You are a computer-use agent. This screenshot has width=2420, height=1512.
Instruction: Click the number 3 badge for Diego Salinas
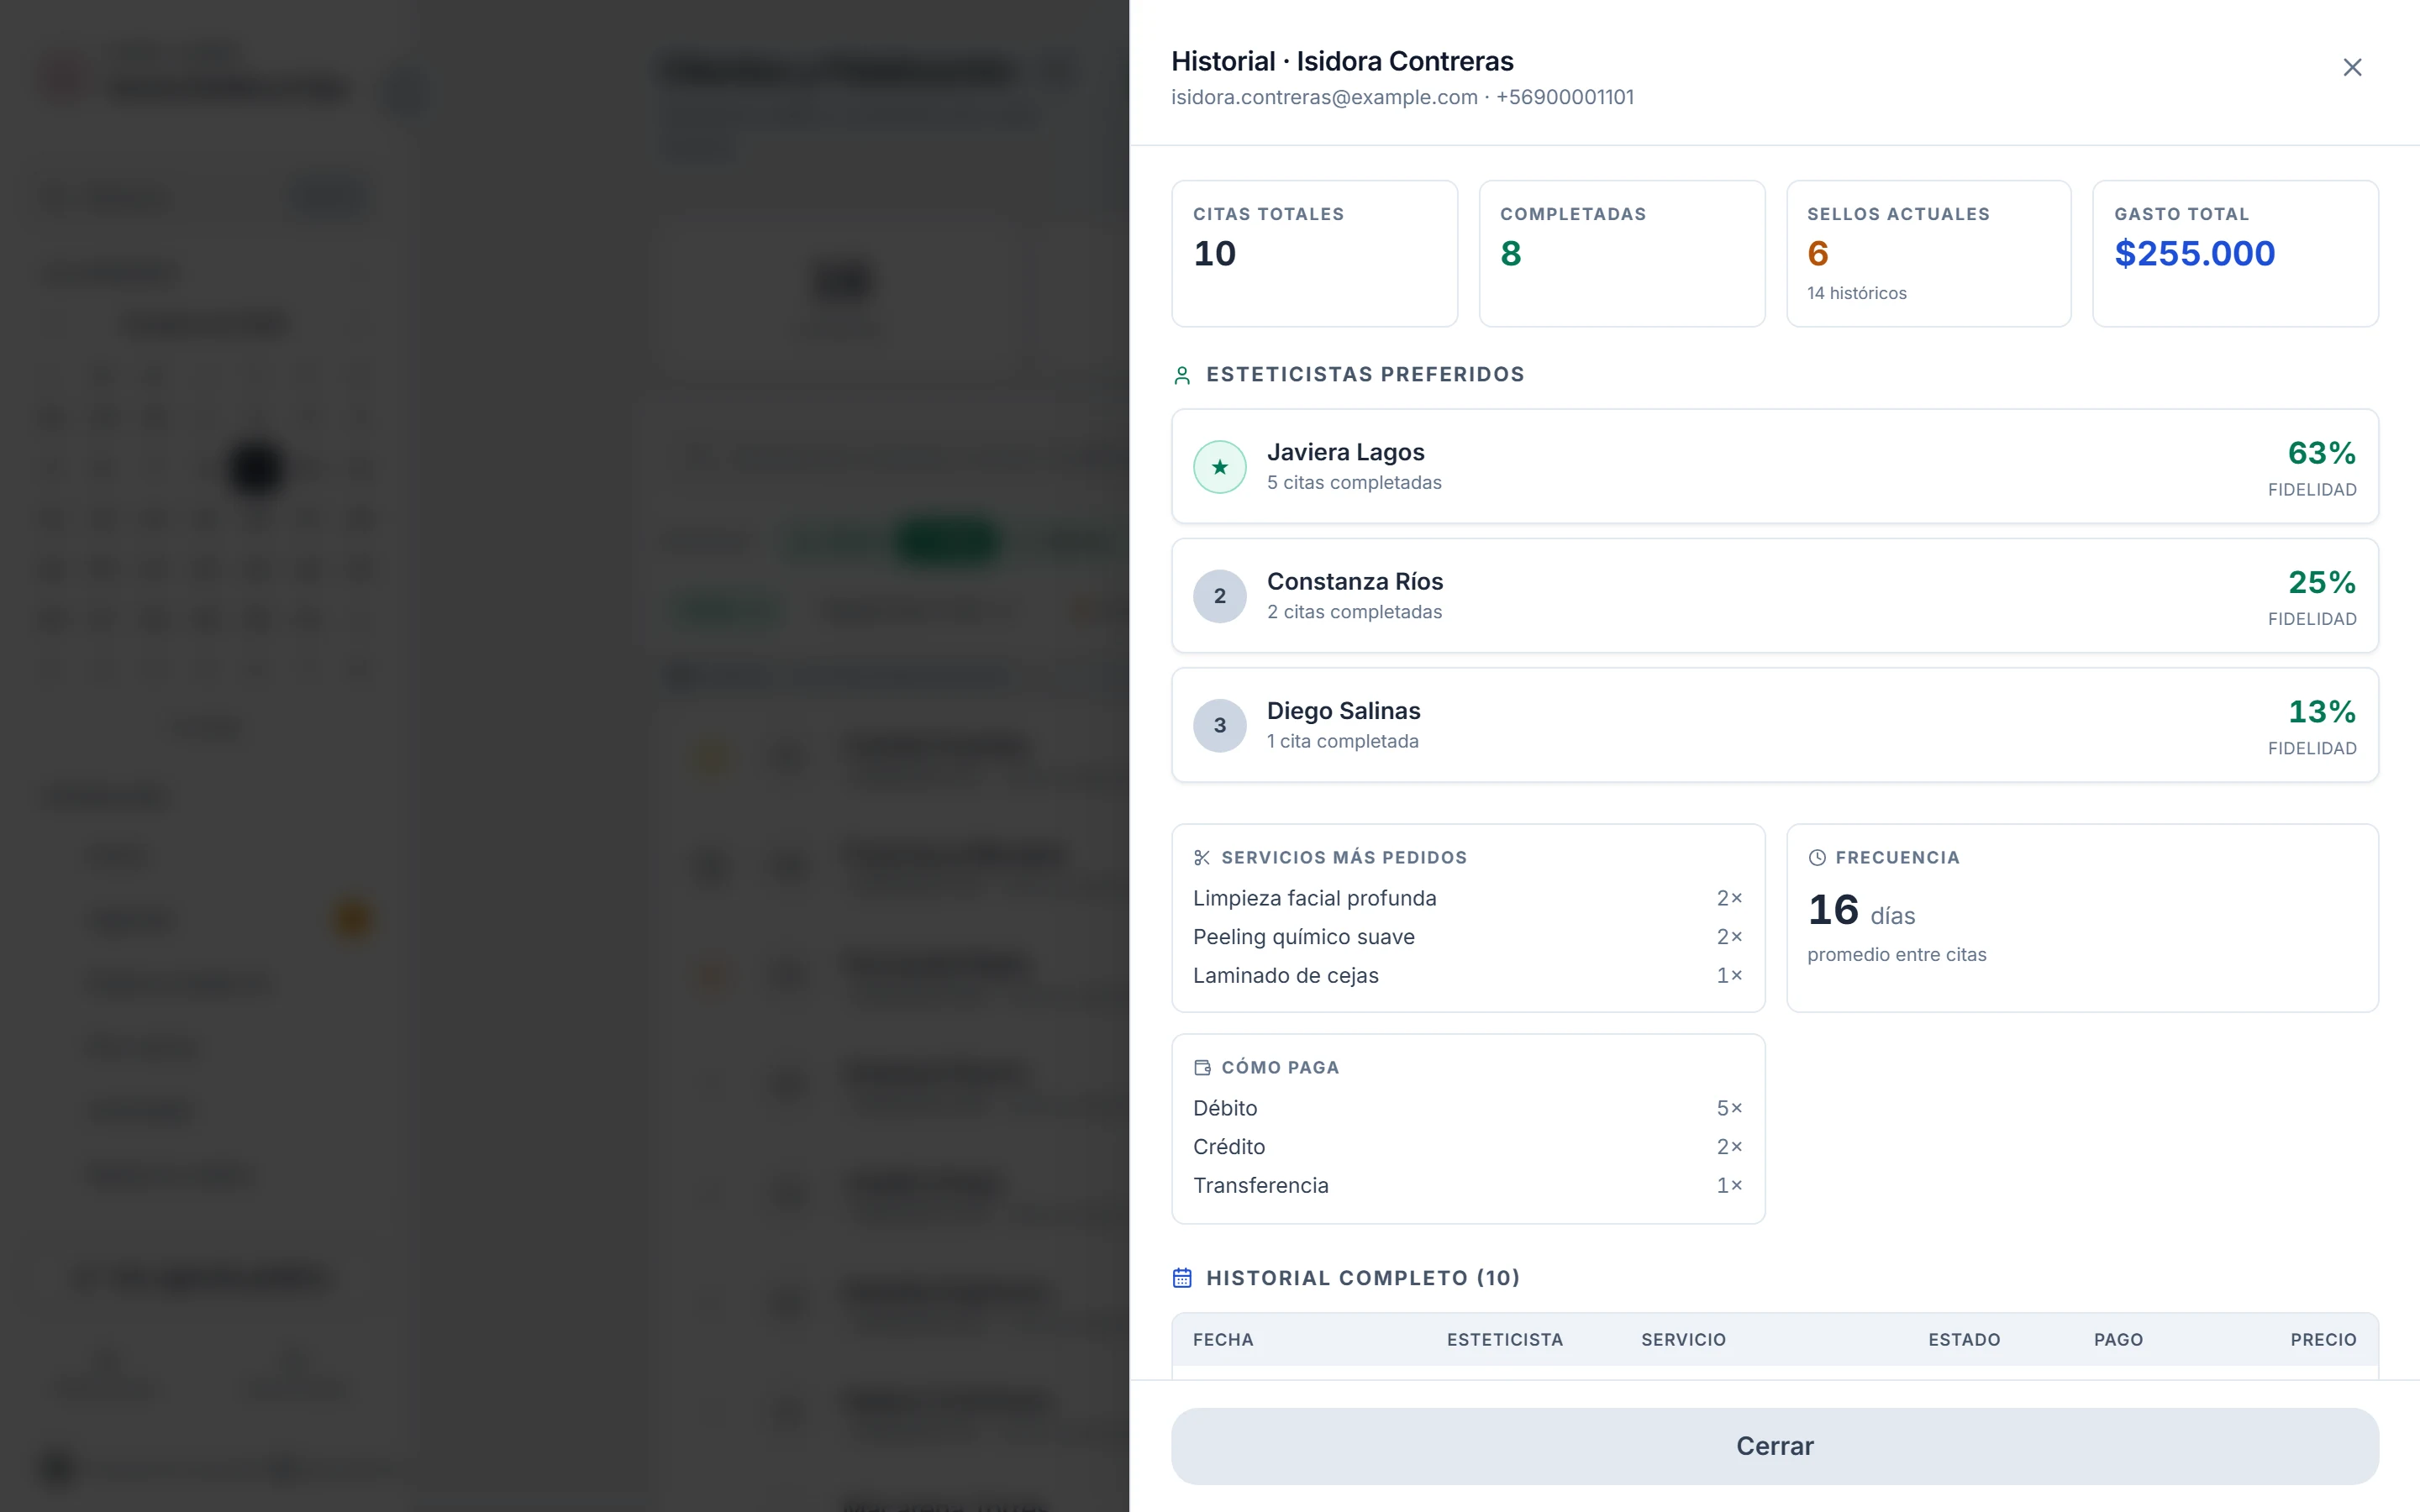click(x=1219, y=725)
